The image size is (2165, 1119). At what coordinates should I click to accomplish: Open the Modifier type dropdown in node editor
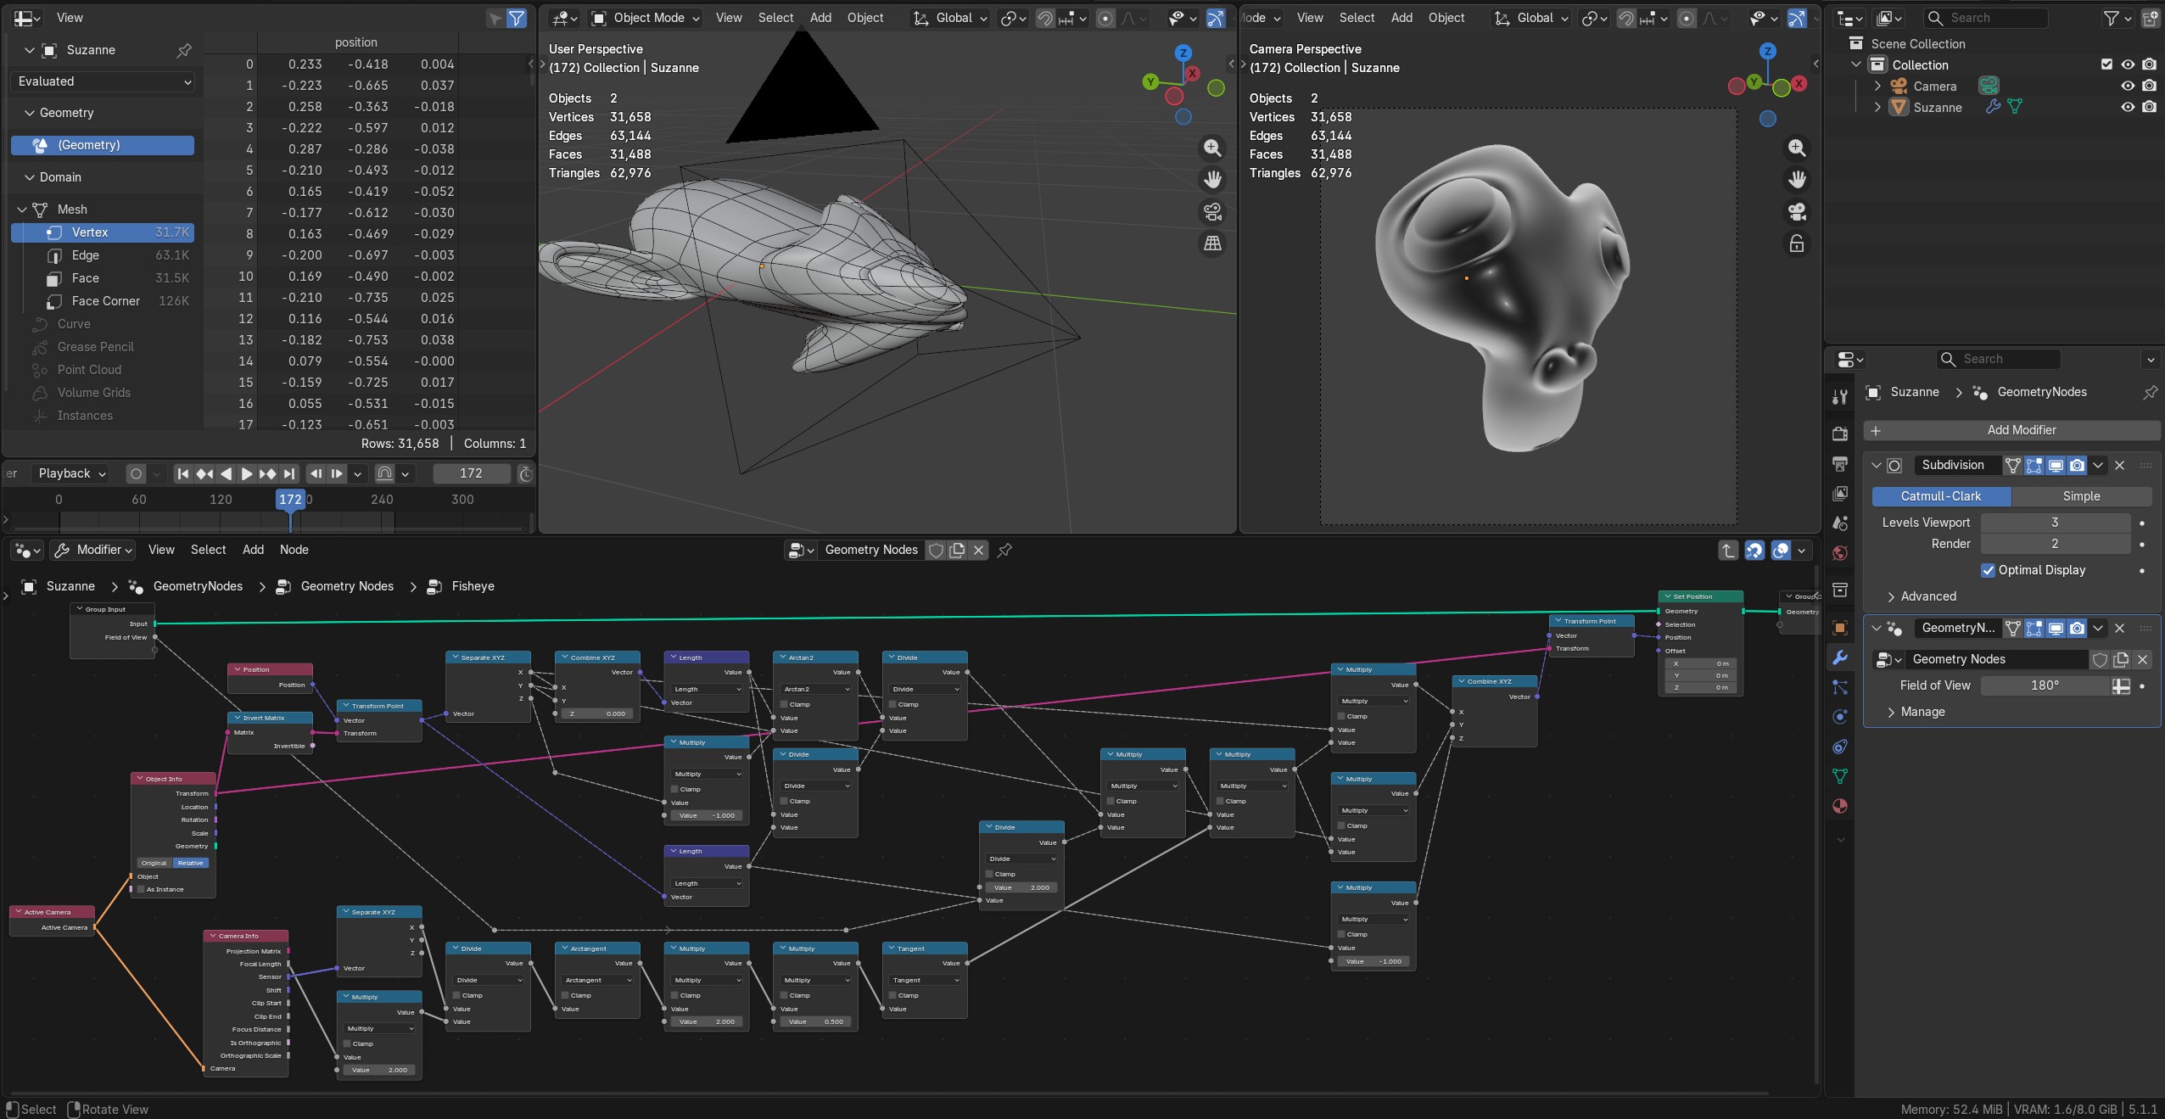92,550
